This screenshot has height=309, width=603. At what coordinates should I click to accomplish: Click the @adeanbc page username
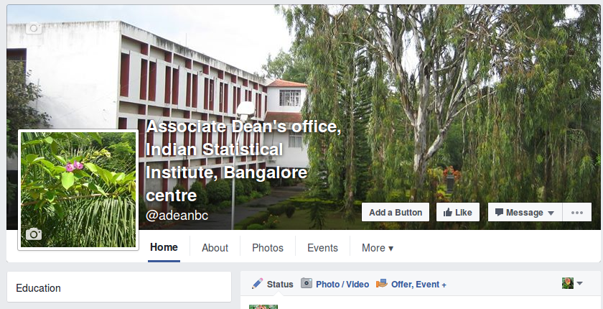pyautogui.click(x=177, y=216)
